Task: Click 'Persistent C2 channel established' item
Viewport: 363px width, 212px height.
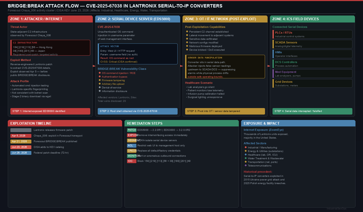Action: click(207, 32)
